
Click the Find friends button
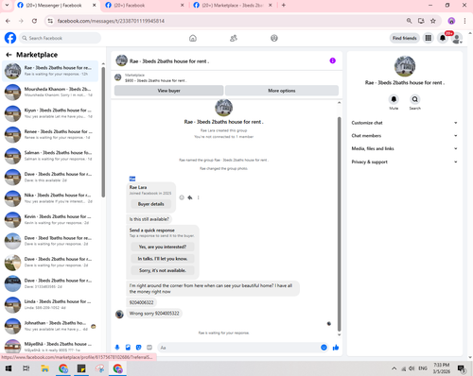pyautogui.click(x=405, y=38)
